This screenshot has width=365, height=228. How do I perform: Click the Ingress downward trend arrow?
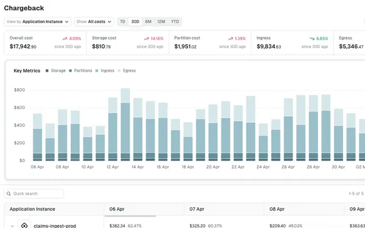tap(312, 39)
